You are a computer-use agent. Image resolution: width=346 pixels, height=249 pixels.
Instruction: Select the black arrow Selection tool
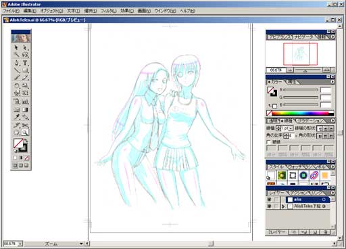pyautogui.click(x=16, y=47)
